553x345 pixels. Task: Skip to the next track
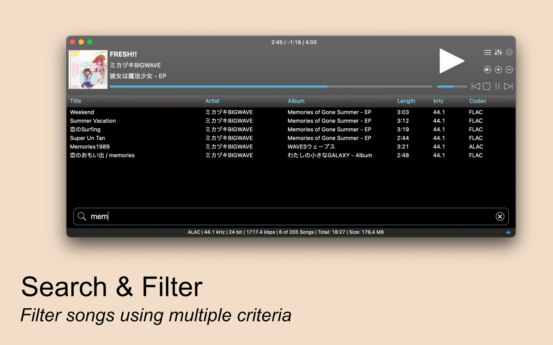[x=508, y=86]
